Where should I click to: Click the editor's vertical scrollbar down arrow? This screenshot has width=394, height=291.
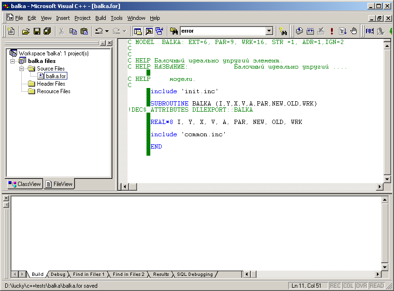(x=388, y=179)
